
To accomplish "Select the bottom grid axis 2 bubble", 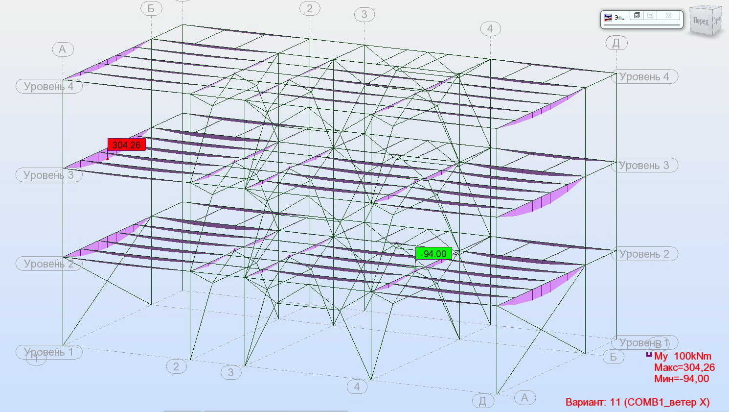I will pos(176,366).
